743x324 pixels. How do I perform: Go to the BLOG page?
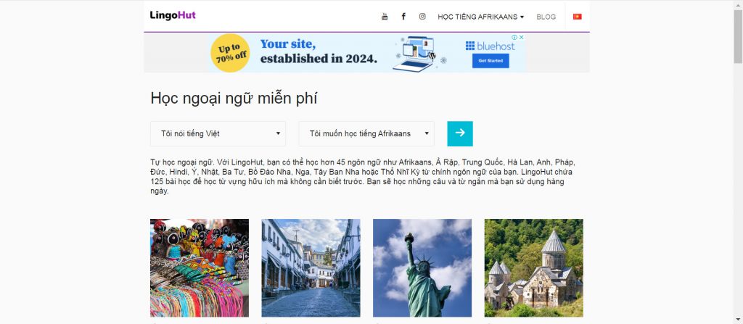546,17
